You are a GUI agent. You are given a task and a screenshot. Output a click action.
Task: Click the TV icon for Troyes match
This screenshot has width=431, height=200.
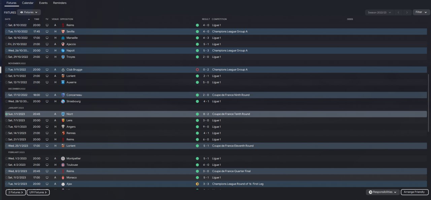tap(47, 57)
